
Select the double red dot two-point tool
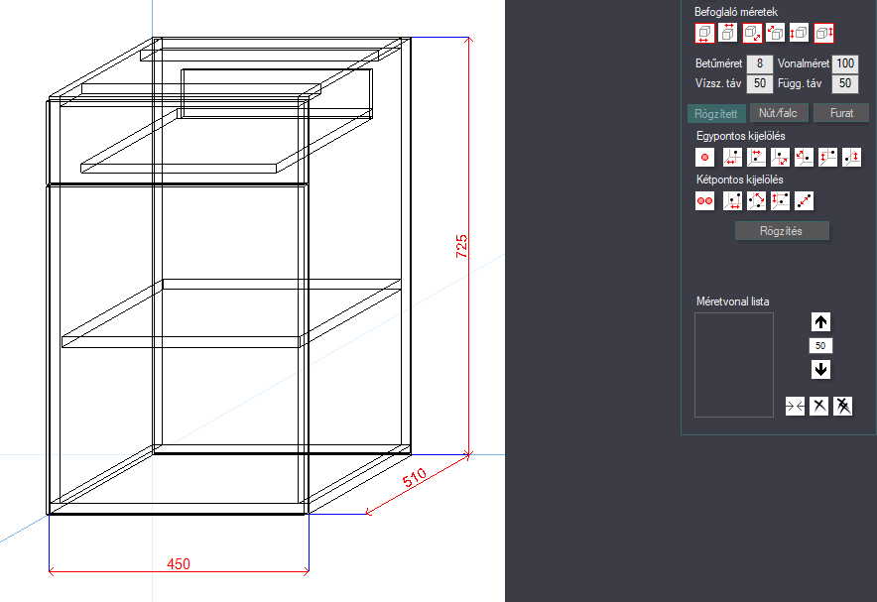704,201
